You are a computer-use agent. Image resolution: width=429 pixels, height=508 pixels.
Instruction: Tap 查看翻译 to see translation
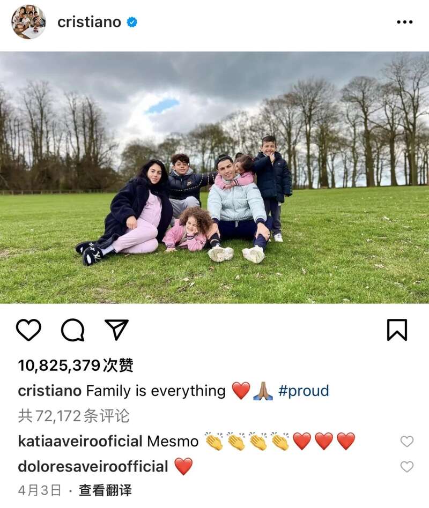(x=106, y=490)
